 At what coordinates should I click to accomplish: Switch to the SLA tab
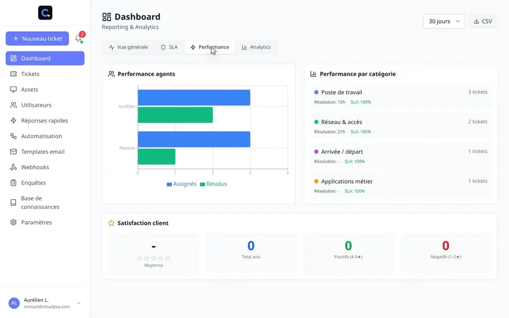(x=169, y=47)
